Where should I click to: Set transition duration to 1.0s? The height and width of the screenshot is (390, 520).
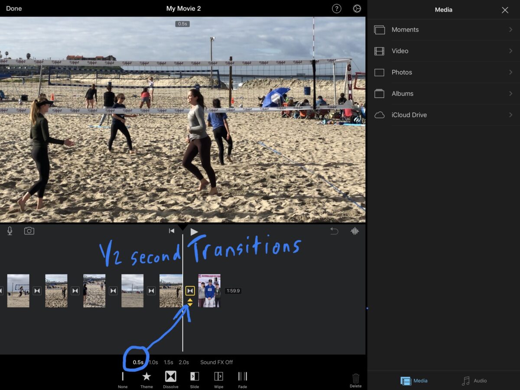(153, 362)
